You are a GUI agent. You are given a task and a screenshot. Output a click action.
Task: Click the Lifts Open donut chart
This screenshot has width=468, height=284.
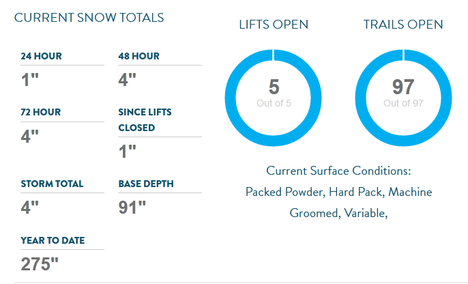(x=273, y=98)
